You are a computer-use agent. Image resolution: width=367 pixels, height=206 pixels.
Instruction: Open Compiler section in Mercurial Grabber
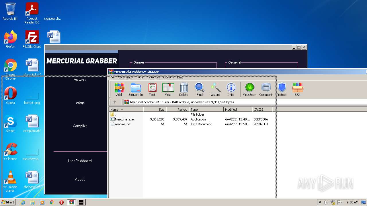[x=80, y=126]
